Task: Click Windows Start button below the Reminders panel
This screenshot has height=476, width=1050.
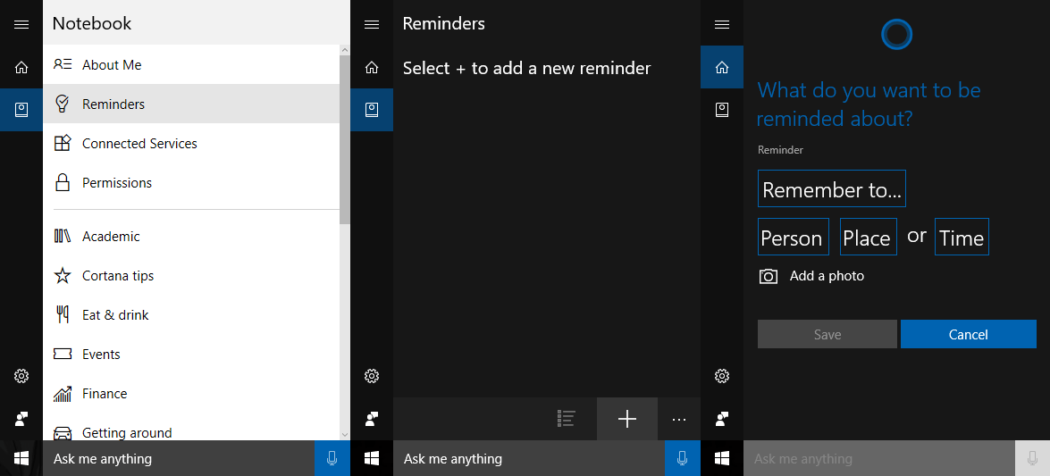Action: click(372, 459)
